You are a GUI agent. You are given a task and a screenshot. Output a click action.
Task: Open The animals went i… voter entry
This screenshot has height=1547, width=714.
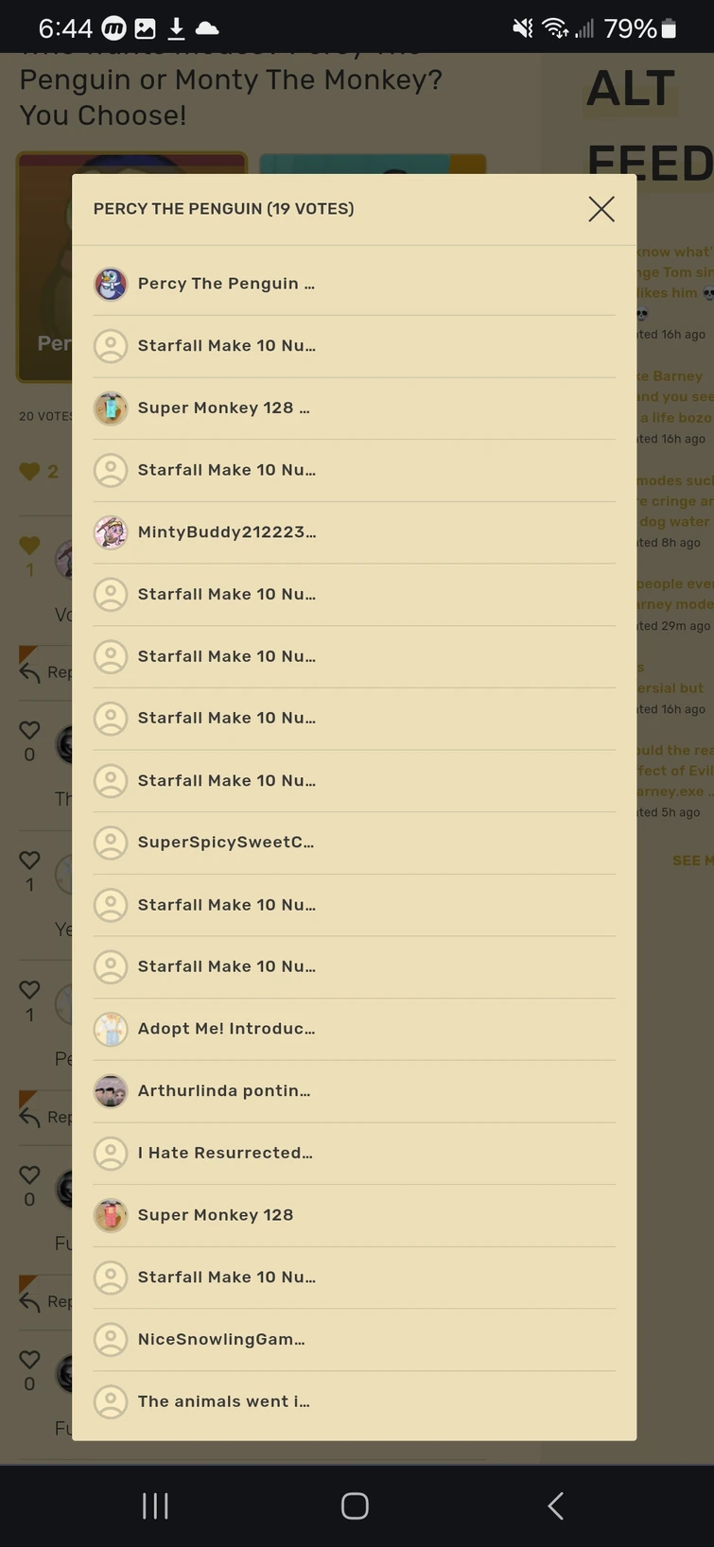(x=223, y=1401)
